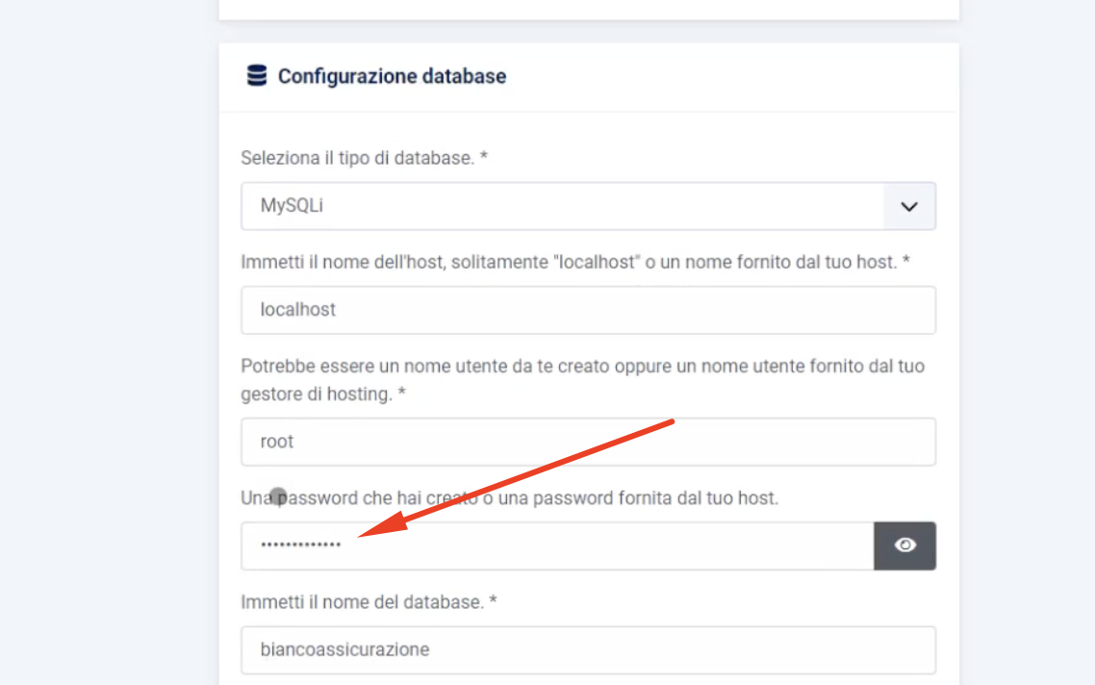1095x685 pixels.
Task: Click the username field containing root
Action: coord(588,442)
